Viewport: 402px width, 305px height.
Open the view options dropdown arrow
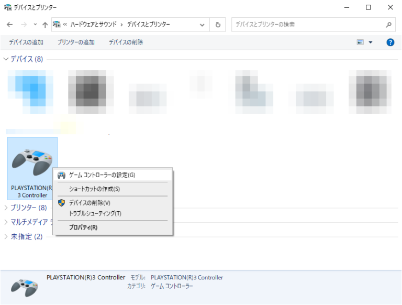click(x=371, y=42)
